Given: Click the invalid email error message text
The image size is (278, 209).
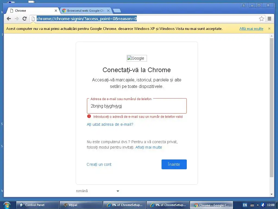Looking at the screenshot, I should click(x=138, y=117).
